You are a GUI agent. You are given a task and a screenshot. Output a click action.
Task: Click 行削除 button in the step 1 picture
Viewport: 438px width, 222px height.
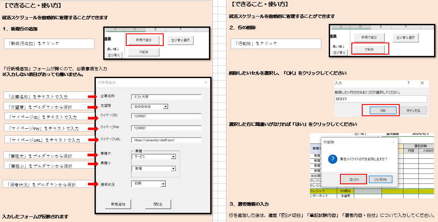144,52
